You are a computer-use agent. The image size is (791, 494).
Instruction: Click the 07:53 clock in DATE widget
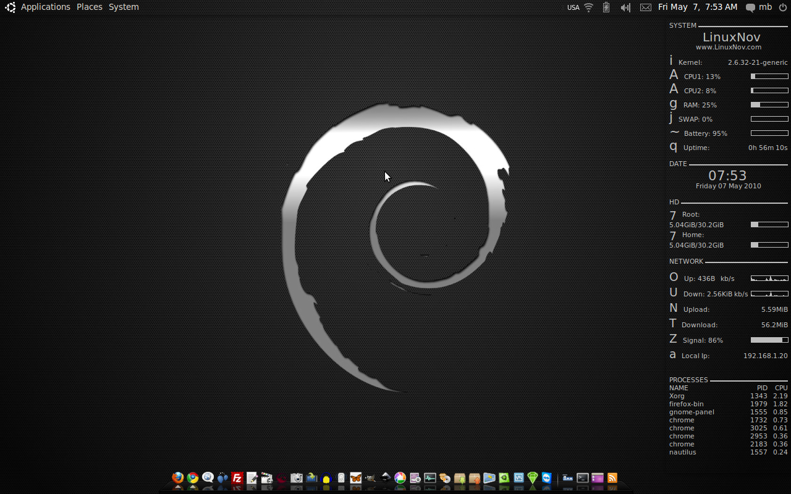pos(728,175)
